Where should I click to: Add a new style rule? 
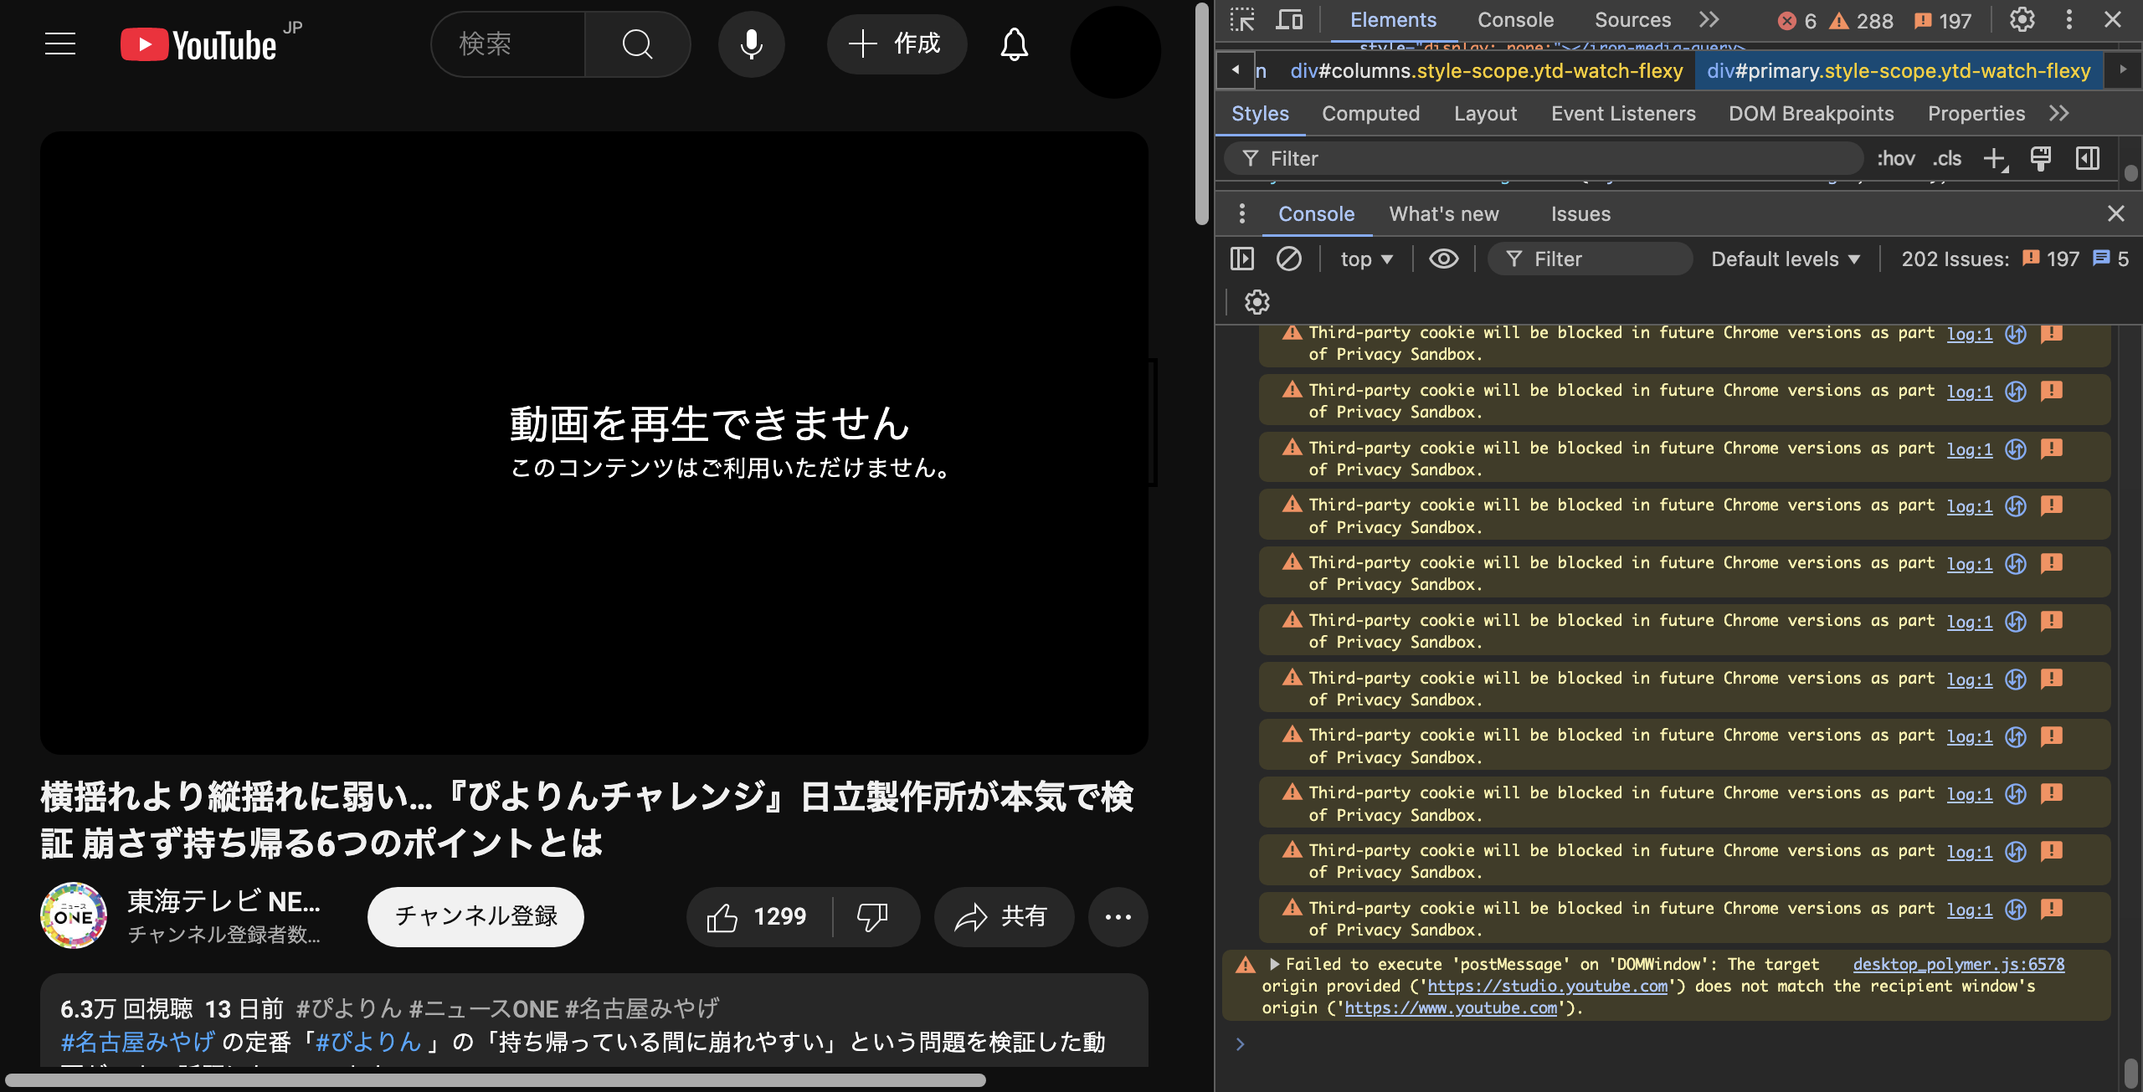[x=1996, y=158]
